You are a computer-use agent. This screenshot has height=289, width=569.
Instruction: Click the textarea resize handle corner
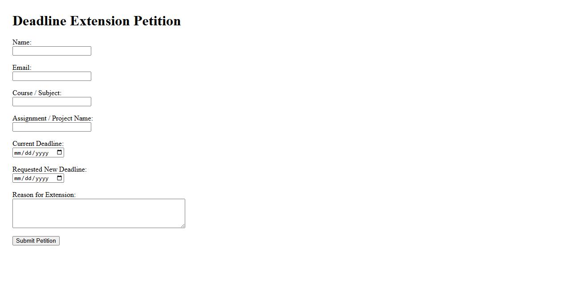(183, 226)
